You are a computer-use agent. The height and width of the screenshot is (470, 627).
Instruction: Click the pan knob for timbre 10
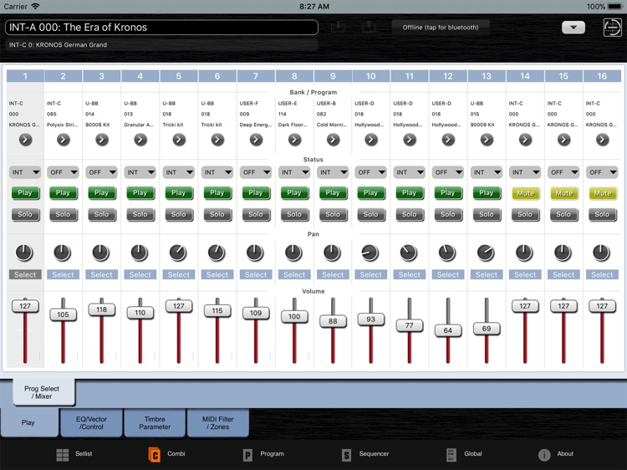coord(370,253)
